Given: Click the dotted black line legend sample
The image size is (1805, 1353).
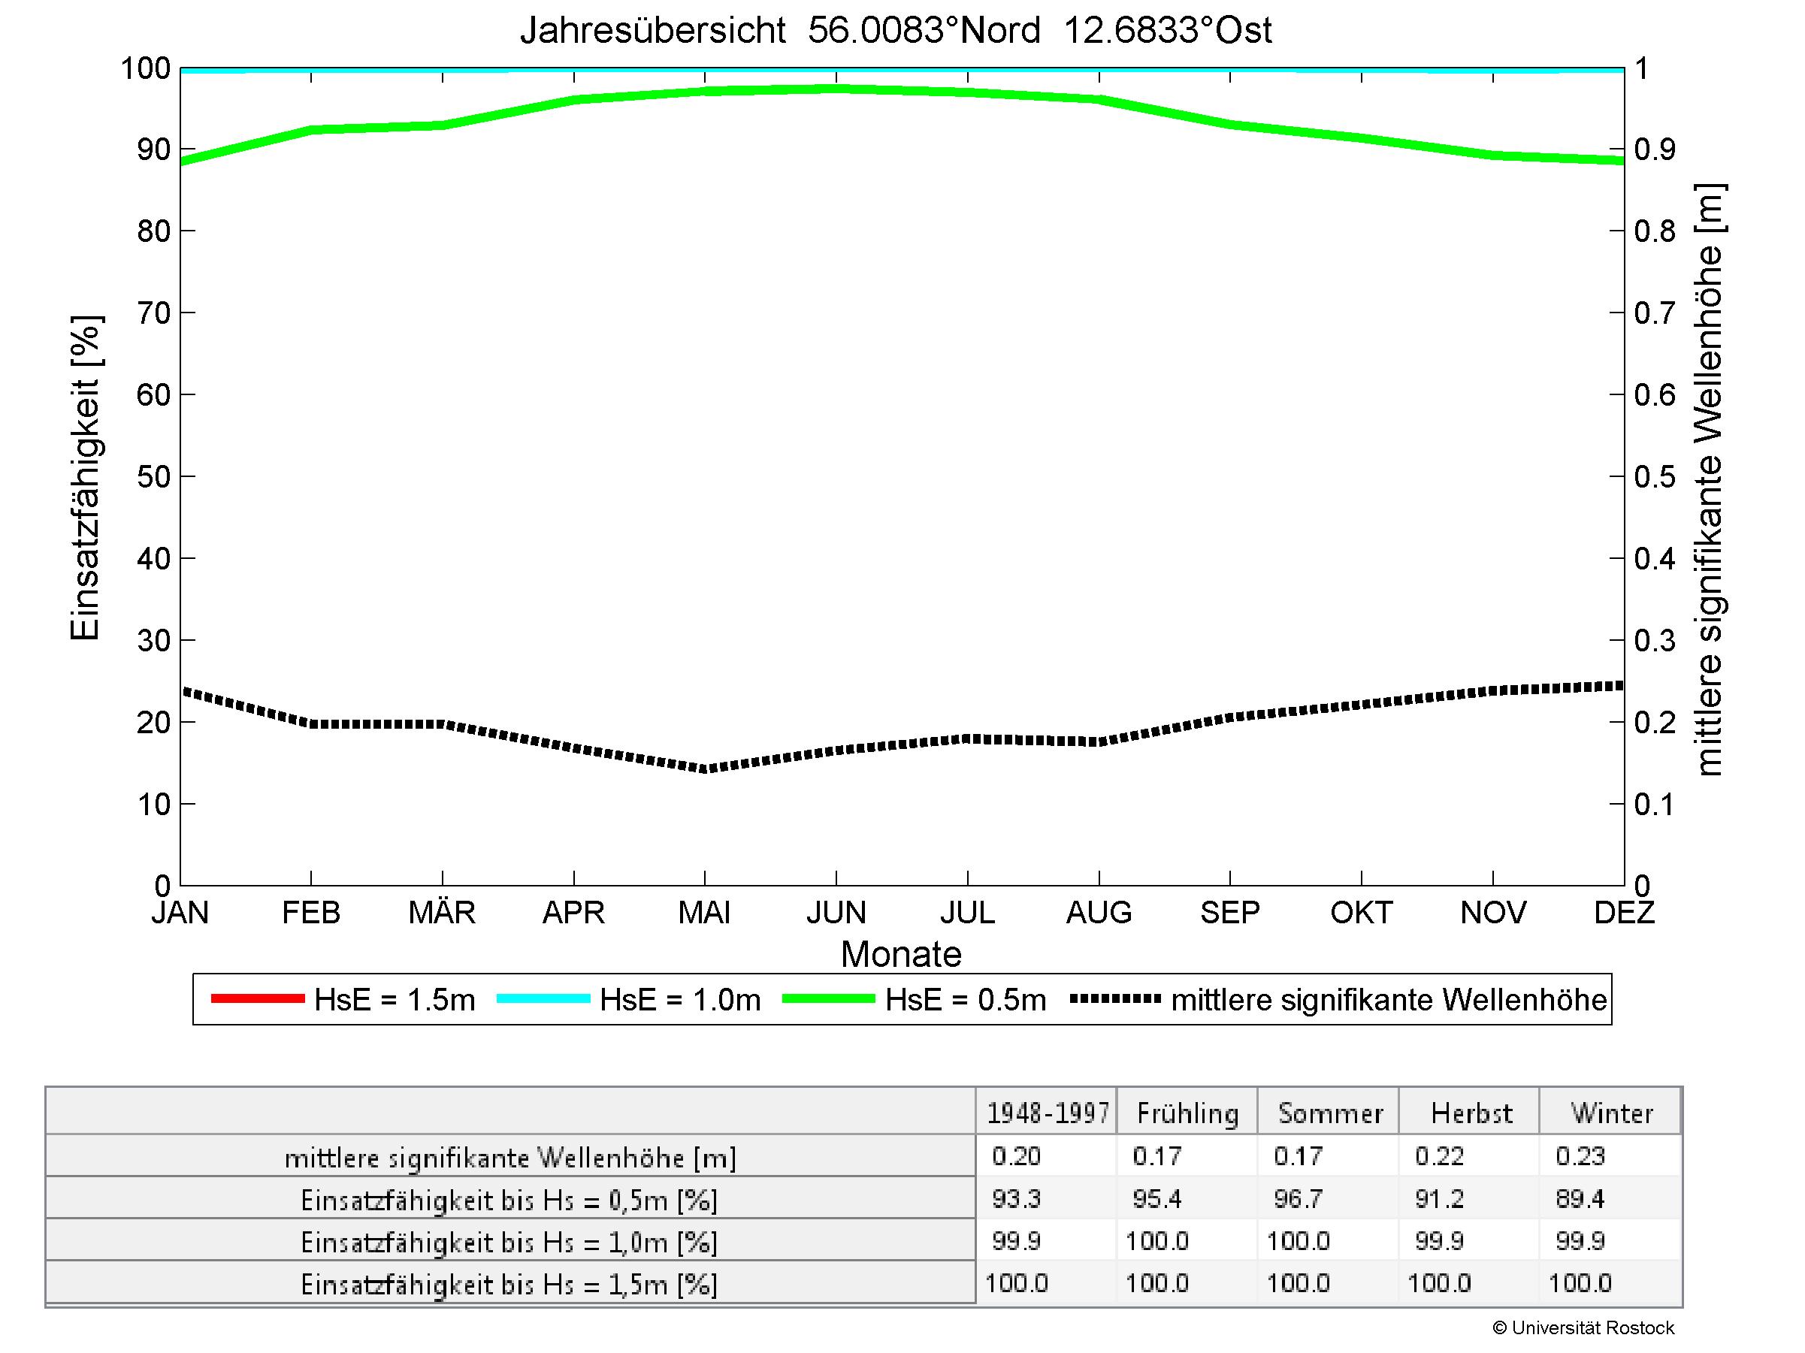Looking at the screenshot, I should tap(1115, 999).
